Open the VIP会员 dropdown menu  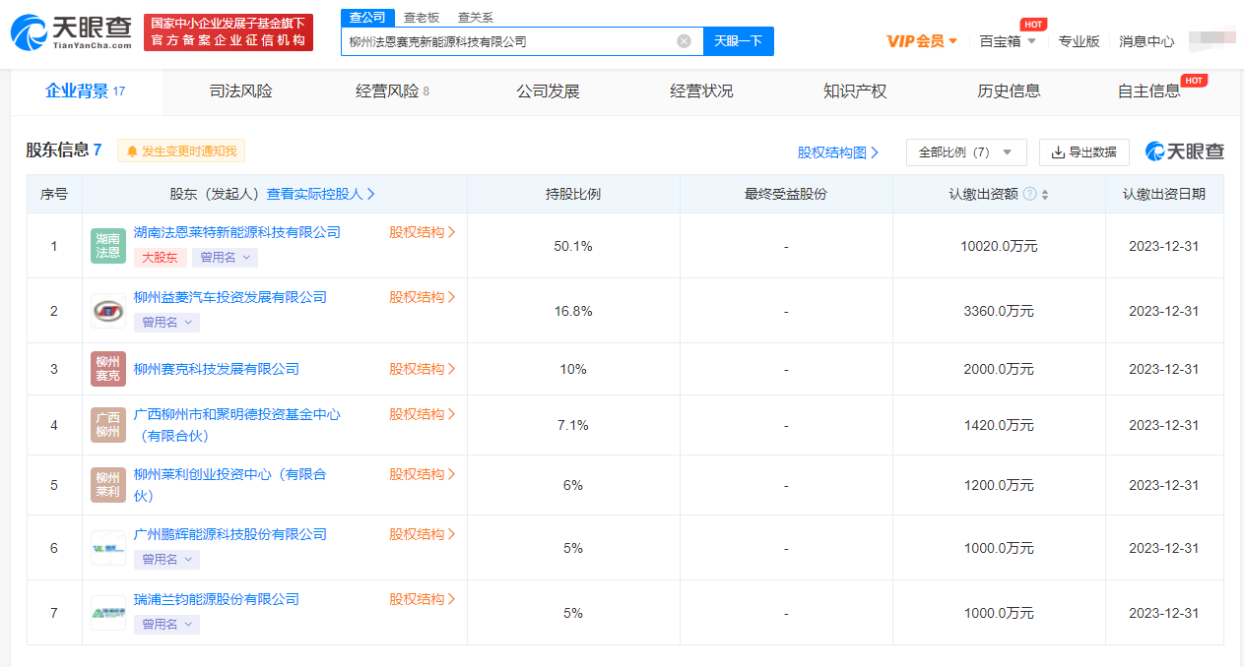pos(922,41)
